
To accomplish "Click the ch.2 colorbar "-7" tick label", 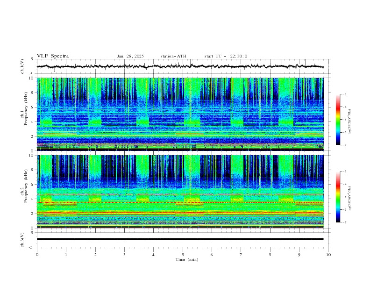I will tap(345, 222).
